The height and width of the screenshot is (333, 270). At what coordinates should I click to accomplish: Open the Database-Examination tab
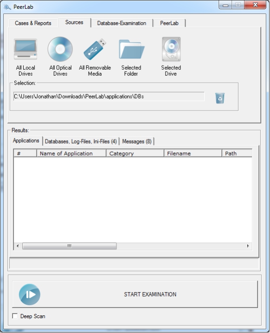(x=122, y=23)
